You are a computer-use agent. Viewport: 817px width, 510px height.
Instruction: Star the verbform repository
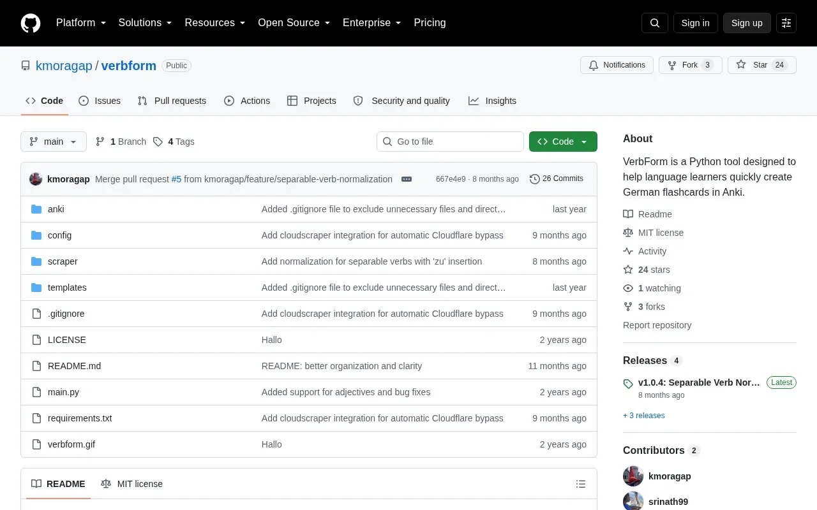coord(762,65)
